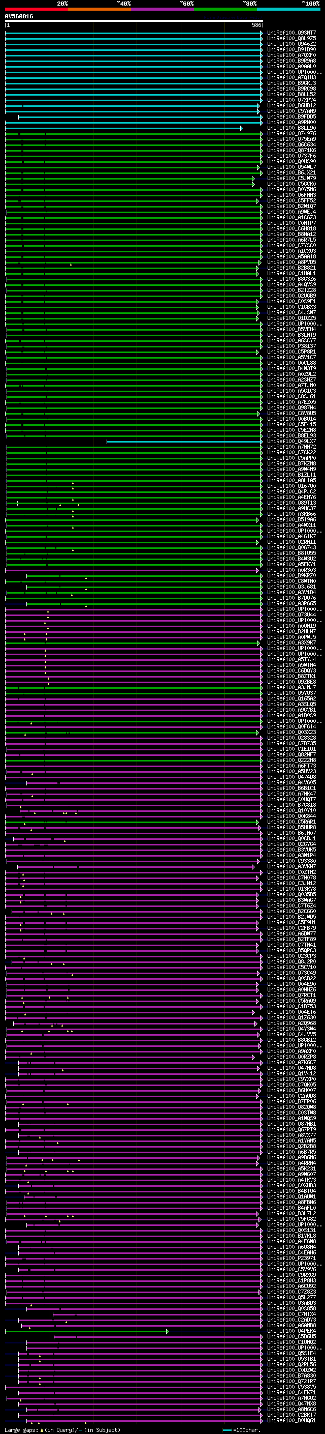Select hit label UniRef100_O74976
This screenshot has width=325, height=1434.
click(291, 134)
